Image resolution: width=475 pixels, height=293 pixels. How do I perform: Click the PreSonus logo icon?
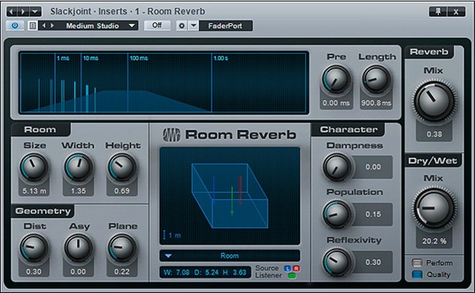pyautogui.click(x=171, y=135)
